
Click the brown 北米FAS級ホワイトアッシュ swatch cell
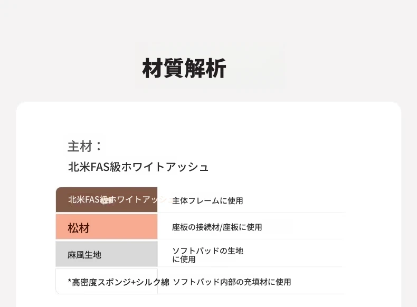point(107,199)
